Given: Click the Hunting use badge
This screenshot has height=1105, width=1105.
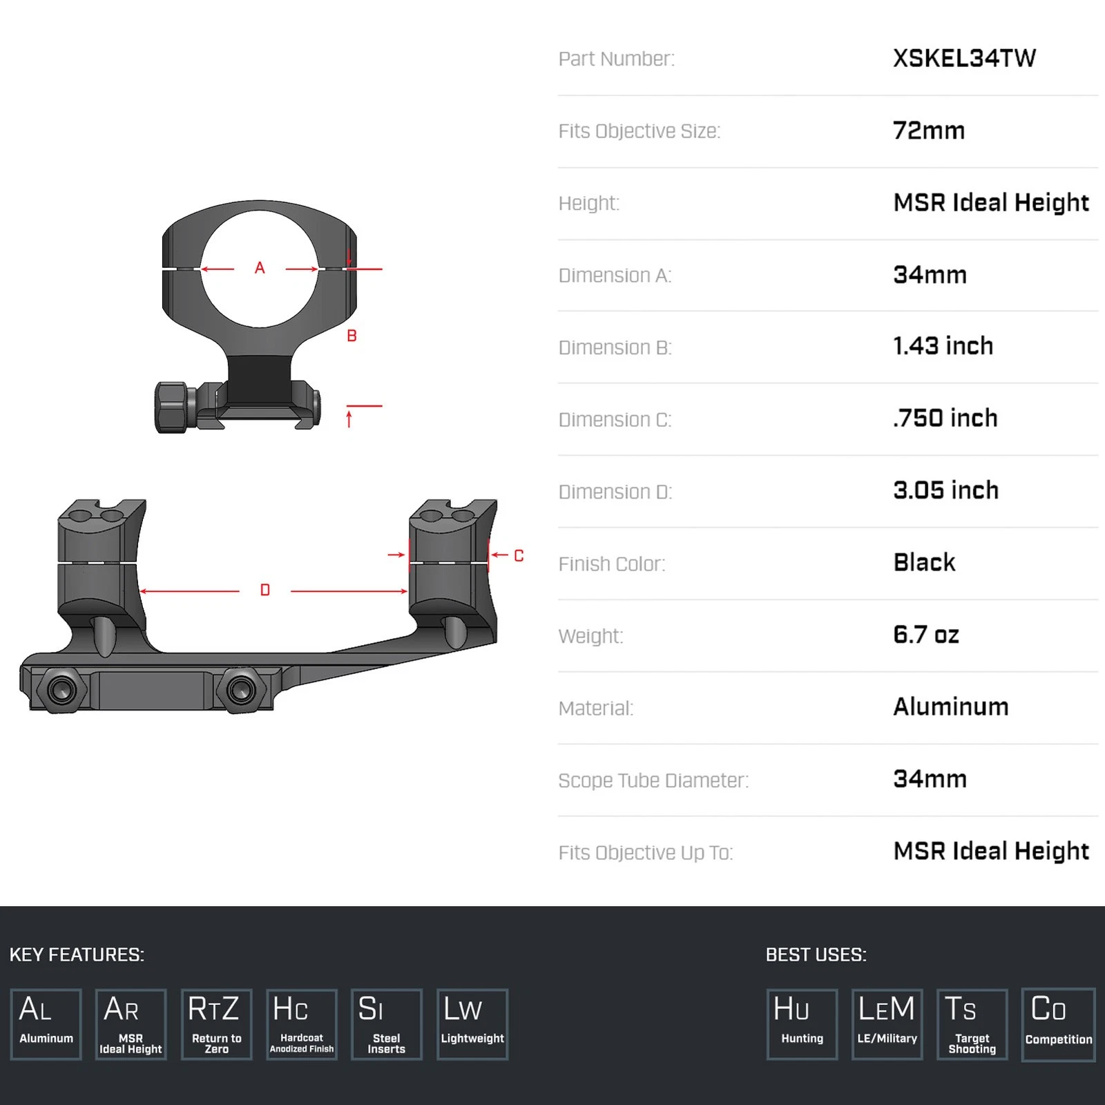Looking at the screenshot, I should [x=802, y=1024].
